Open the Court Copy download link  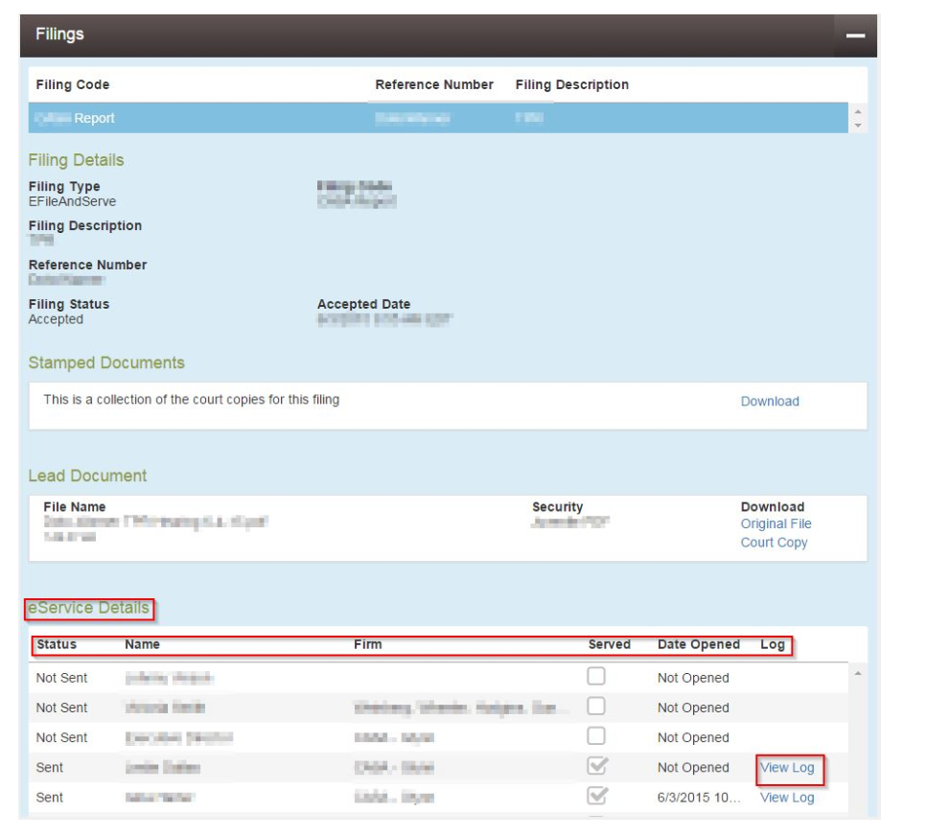(x=774, y=543)
